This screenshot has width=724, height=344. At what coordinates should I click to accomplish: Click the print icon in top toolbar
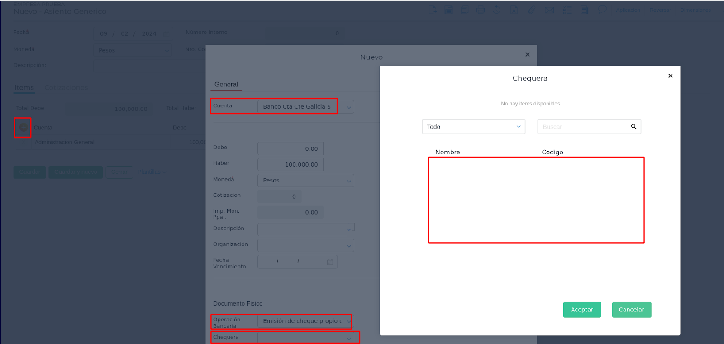481,10
